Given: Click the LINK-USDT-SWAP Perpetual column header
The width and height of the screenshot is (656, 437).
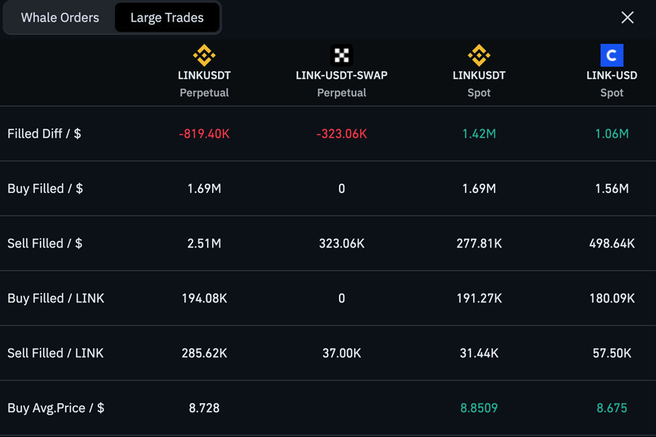Looking at the screenshot, I should 342,83.
